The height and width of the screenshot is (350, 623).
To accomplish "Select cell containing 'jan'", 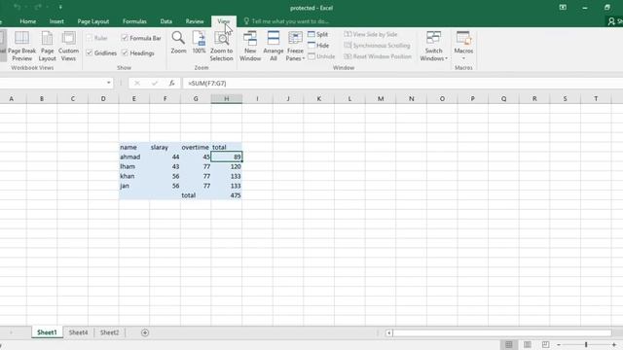I will coord(134,186).
